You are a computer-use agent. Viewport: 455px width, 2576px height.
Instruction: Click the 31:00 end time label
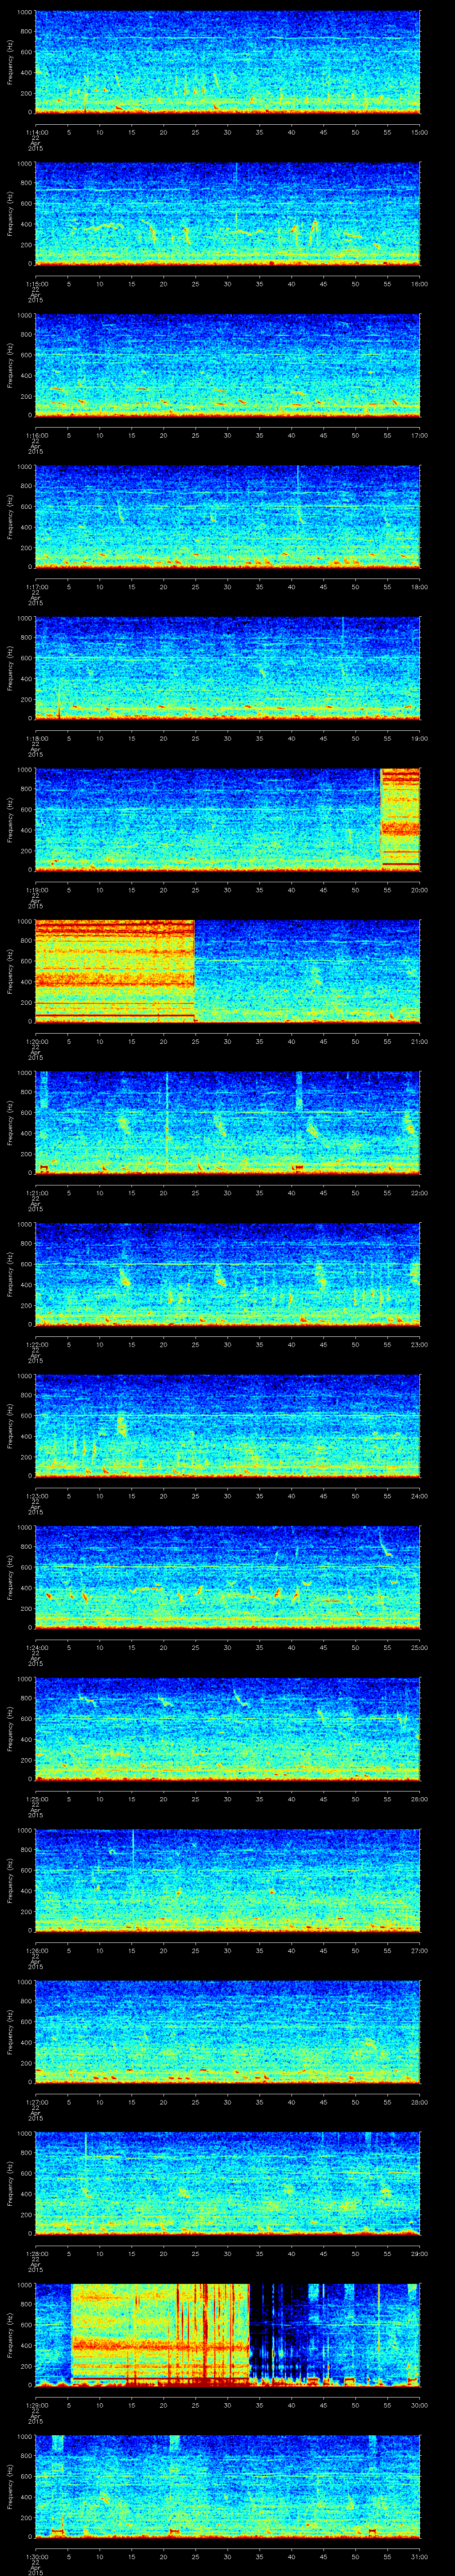pyautogui.click(x=420, y=2556)
